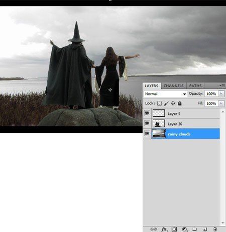Open the Layers panel options menu

click(222, 86)
